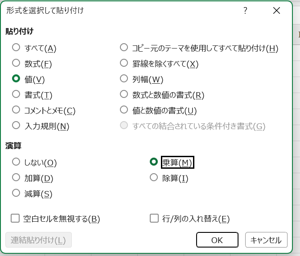Screen dimensions: 300x256
Task: Set operation to しない(O)
Action: (16, 162)
